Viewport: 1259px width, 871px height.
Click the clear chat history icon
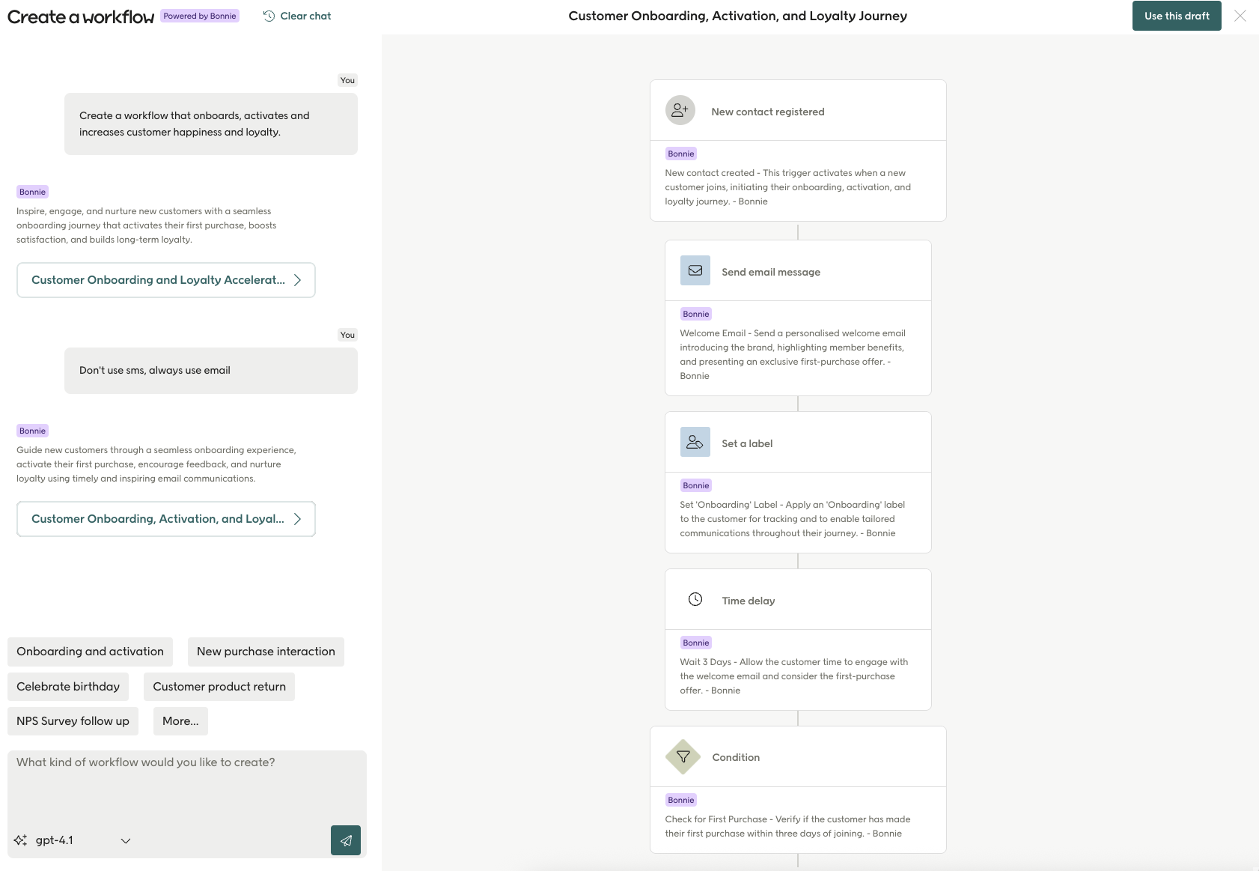[x=268, y=15]
